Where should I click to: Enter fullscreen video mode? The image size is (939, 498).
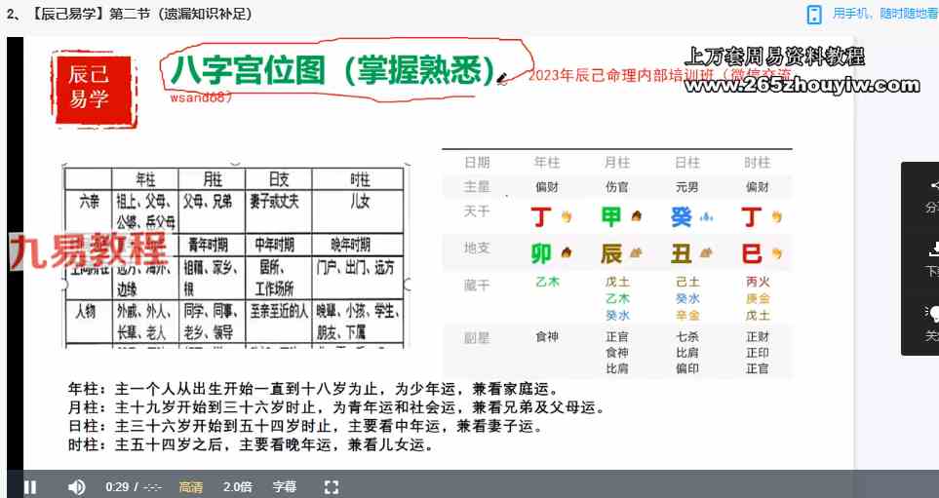(x=331, y=486)
